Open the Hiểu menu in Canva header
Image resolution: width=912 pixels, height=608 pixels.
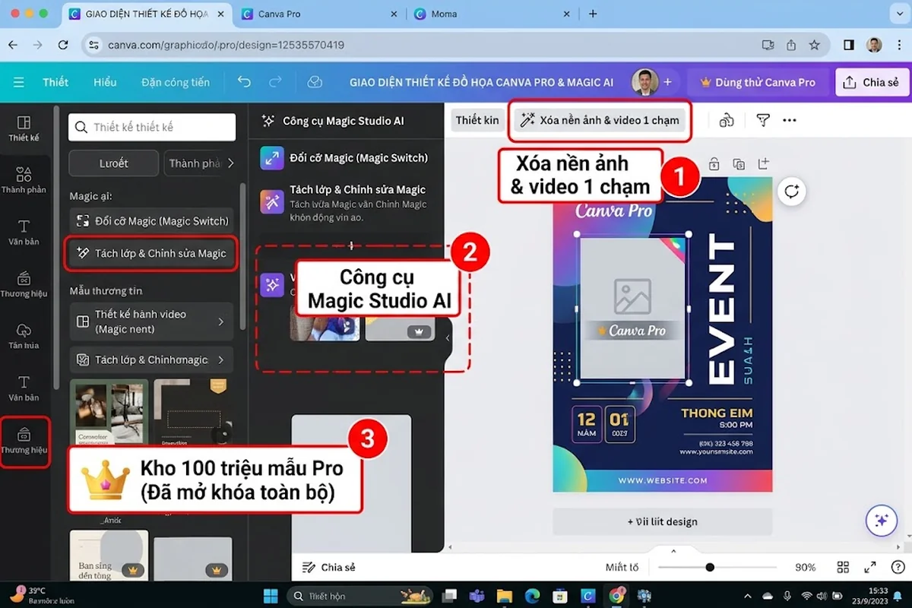(106, 82)
